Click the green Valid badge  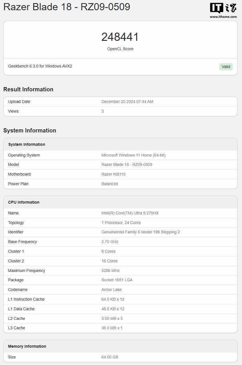tap(226, 67)
